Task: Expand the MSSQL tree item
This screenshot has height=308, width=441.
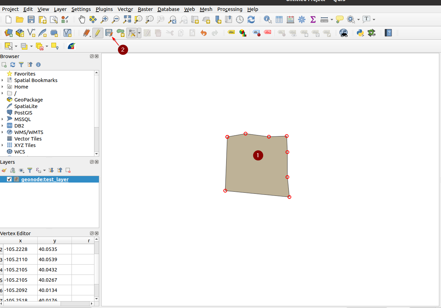Action: click(x=2, y=119)
